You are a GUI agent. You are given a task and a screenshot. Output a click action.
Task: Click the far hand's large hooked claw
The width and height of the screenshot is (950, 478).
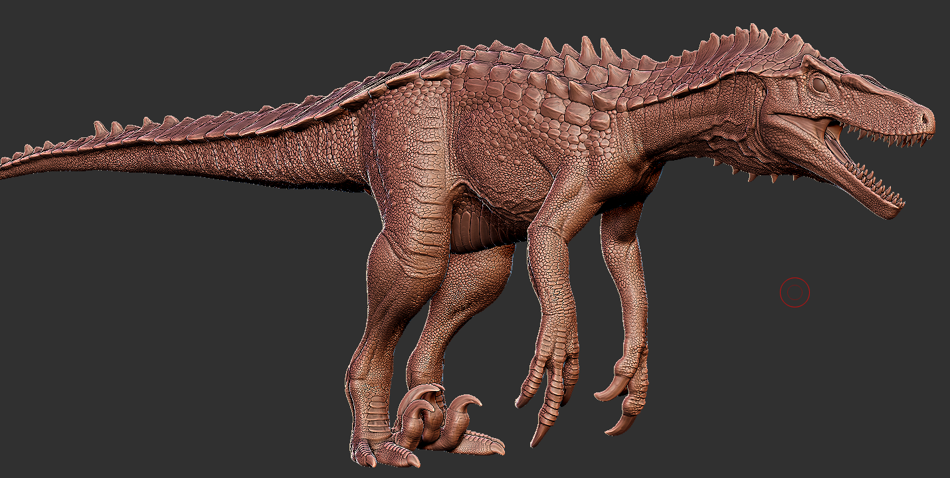pos(613,390)
